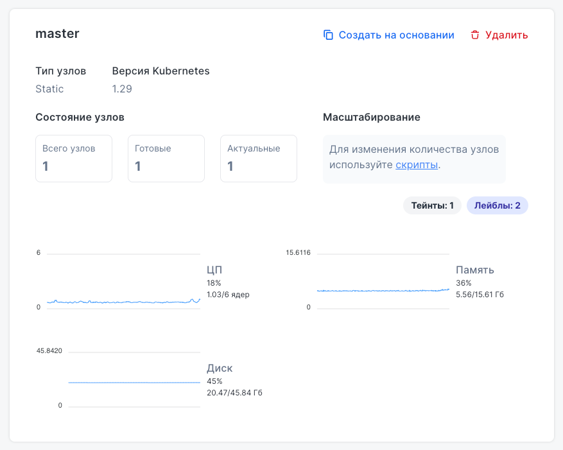
Task: Open Создать на основании action
Action: point(396,35)
